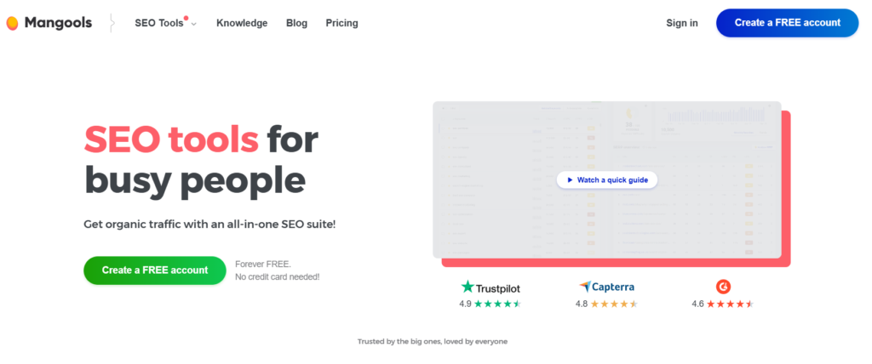The height and width of the screenshot is (364, 872).
Task: Click the green Create a FREE account button
Action: 155,270
